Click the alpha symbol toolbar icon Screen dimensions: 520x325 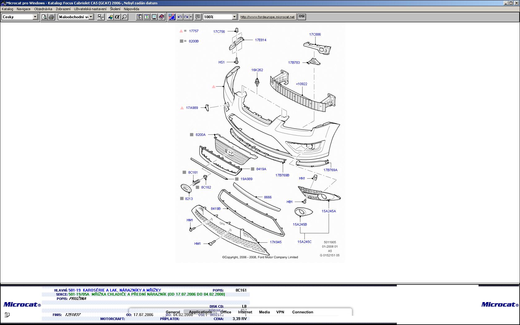(117, 17)
